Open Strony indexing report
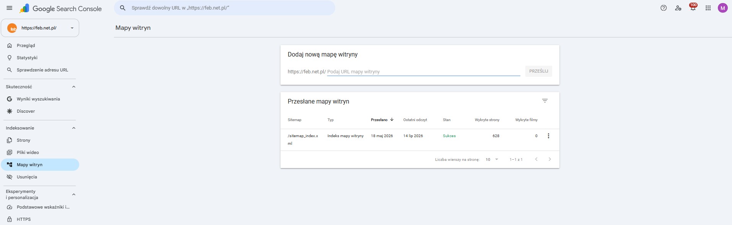This screenshot has height=225, width=732. click(x=40, y=140)
